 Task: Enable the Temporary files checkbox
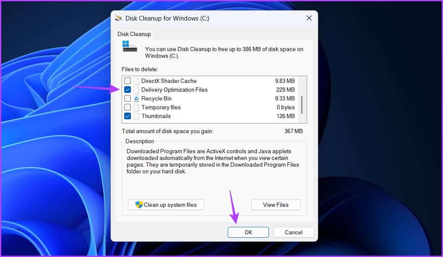[x=128, y=108]
